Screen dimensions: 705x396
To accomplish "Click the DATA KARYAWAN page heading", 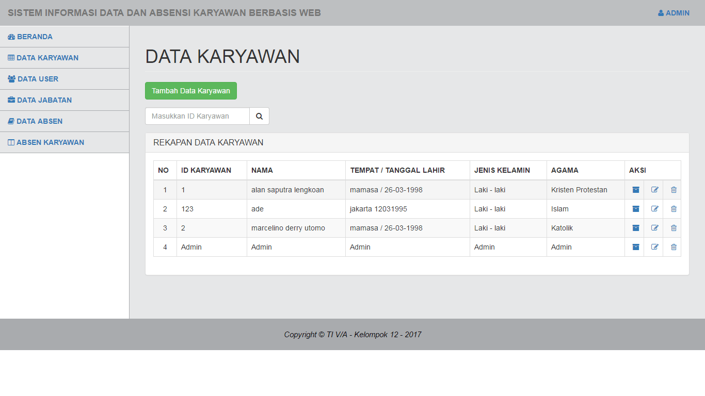I will point(222,56).
